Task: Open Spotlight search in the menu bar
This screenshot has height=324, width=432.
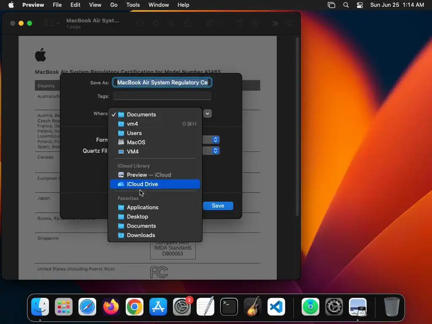Action: point(346,5)
